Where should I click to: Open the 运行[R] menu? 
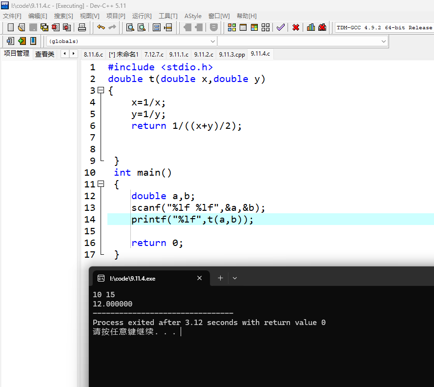point(142,16)
